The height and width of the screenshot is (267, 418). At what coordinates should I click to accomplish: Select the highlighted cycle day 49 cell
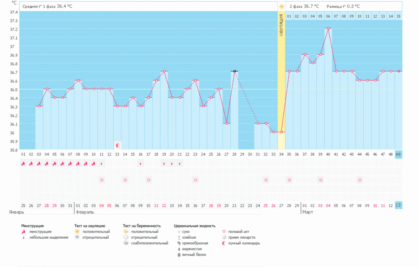(398, 154)
